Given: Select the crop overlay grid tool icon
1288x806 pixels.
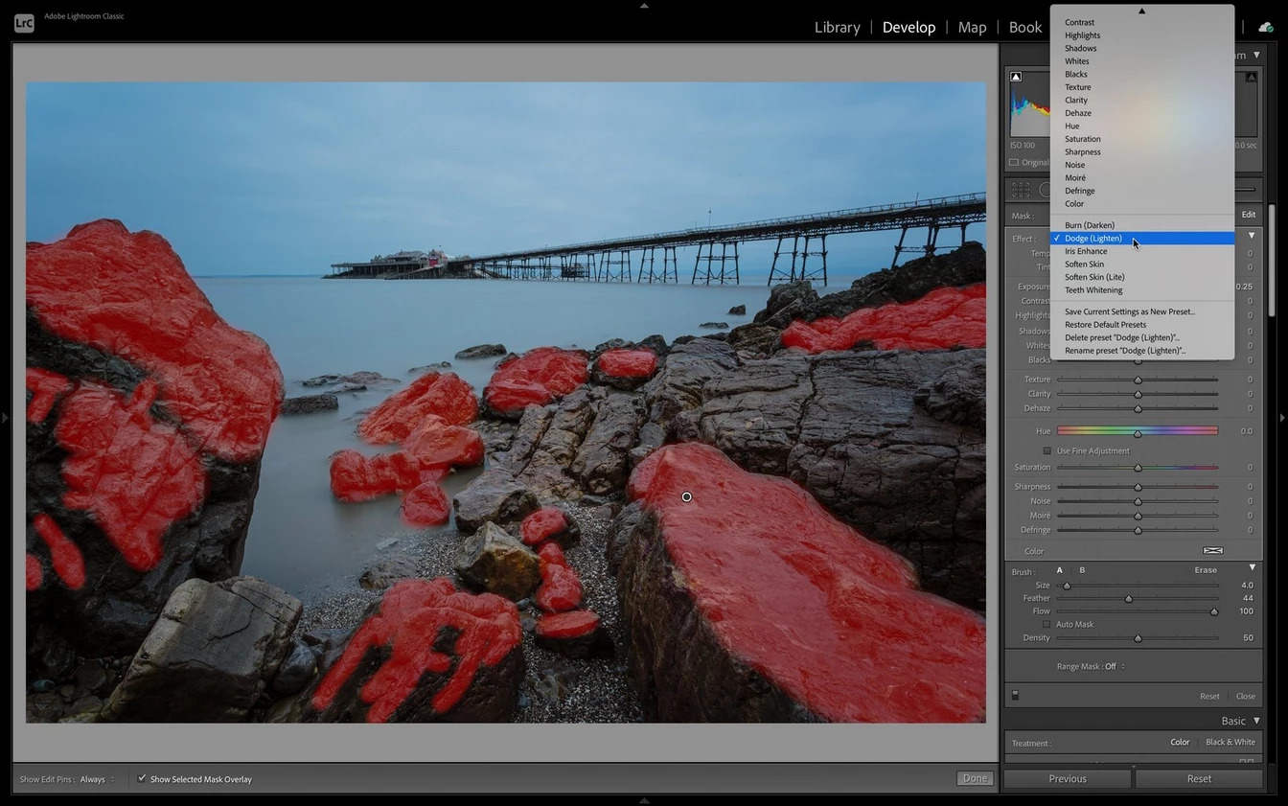Looking at the screenshot, I should [1021, 190].
